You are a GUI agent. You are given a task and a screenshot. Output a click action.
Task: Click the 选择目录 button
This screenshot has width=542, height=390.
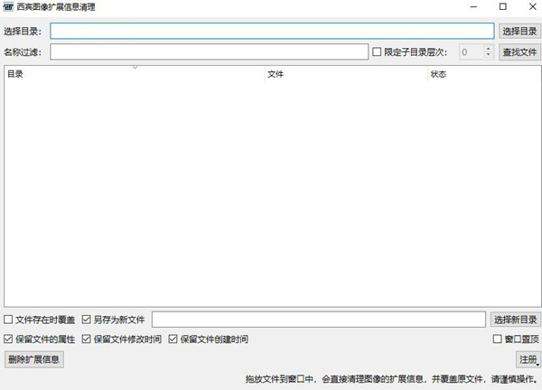519,31
